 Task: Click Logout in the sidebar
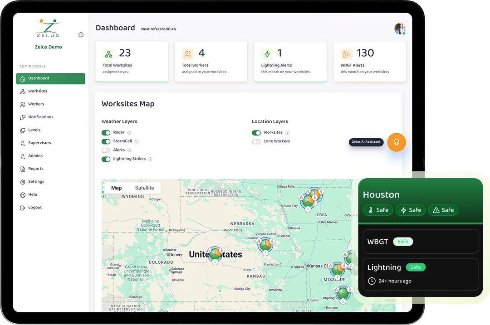[34, 208]
